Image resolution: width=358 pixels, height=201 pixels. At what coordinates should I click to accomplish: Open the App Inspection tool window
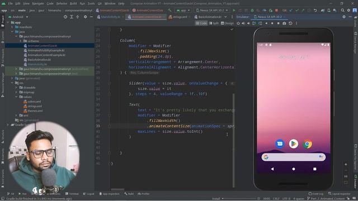(110, 194)
